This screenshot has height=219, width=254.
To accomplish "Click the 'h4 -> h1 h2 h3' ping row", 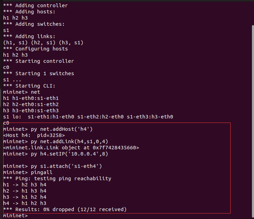I will pyautogui.click(x=24, y=203).
